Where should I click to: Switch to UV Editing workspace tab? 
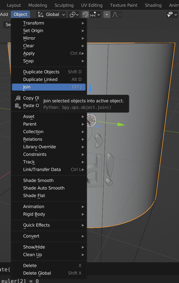point(92,5)
